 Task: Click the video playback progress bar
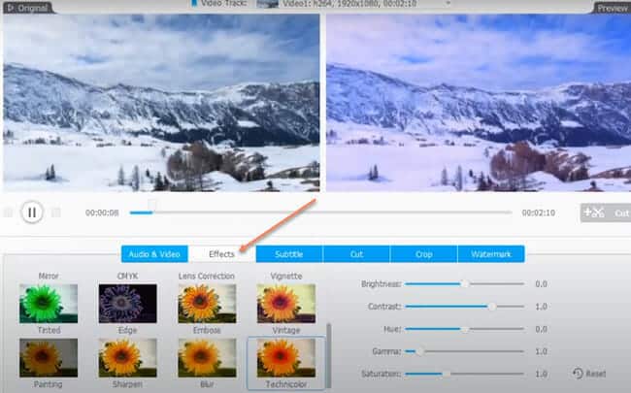pos(320,212)
